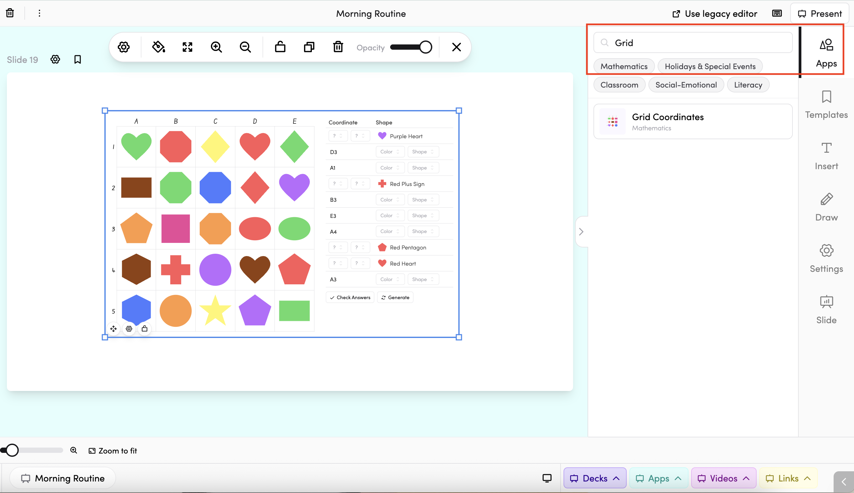Open the Color dropdown for row D3
854x493 pixels.
390,152
